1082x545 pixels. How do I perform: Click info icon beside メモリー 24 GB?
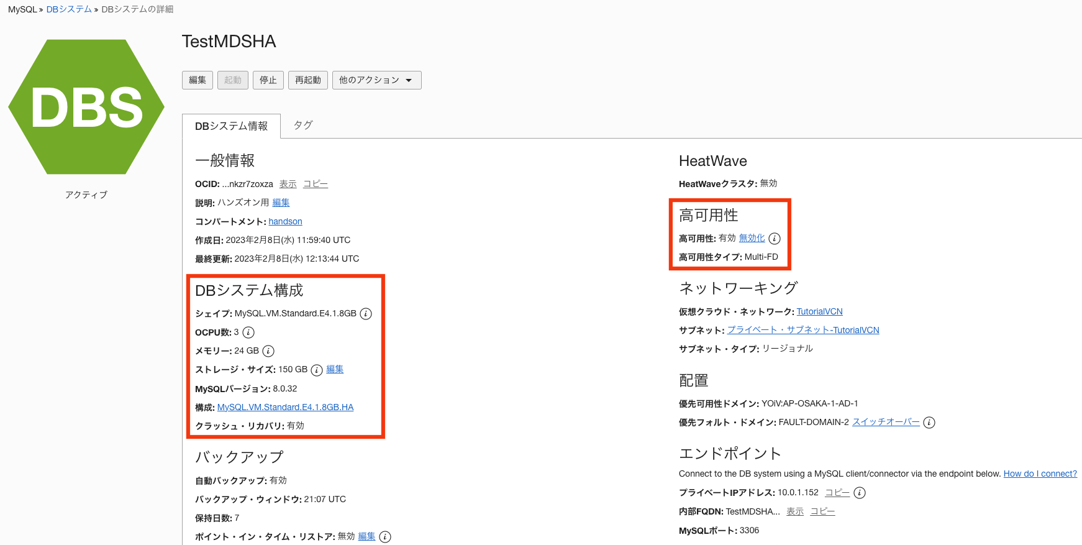tap(268, 351)
